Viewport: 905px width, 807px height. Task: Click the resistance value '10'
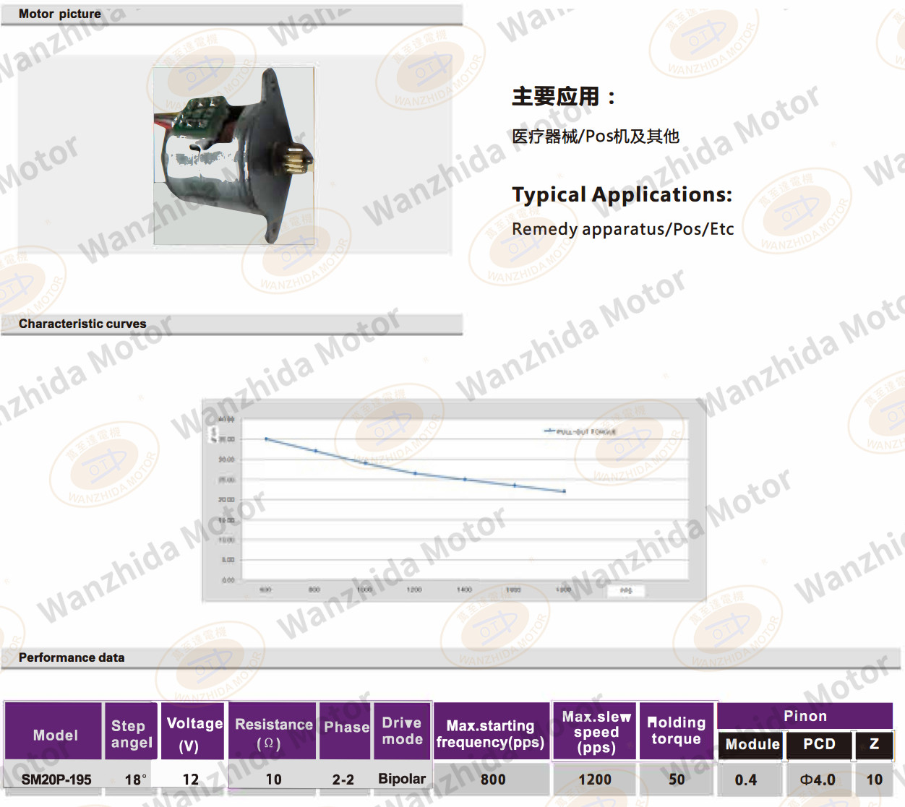273,780
